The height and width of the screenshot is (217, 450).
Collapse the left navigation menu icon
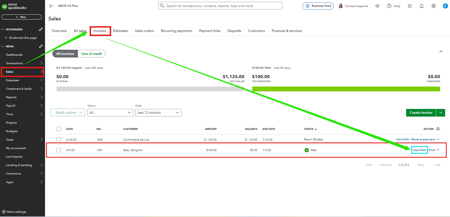(51, 6)
